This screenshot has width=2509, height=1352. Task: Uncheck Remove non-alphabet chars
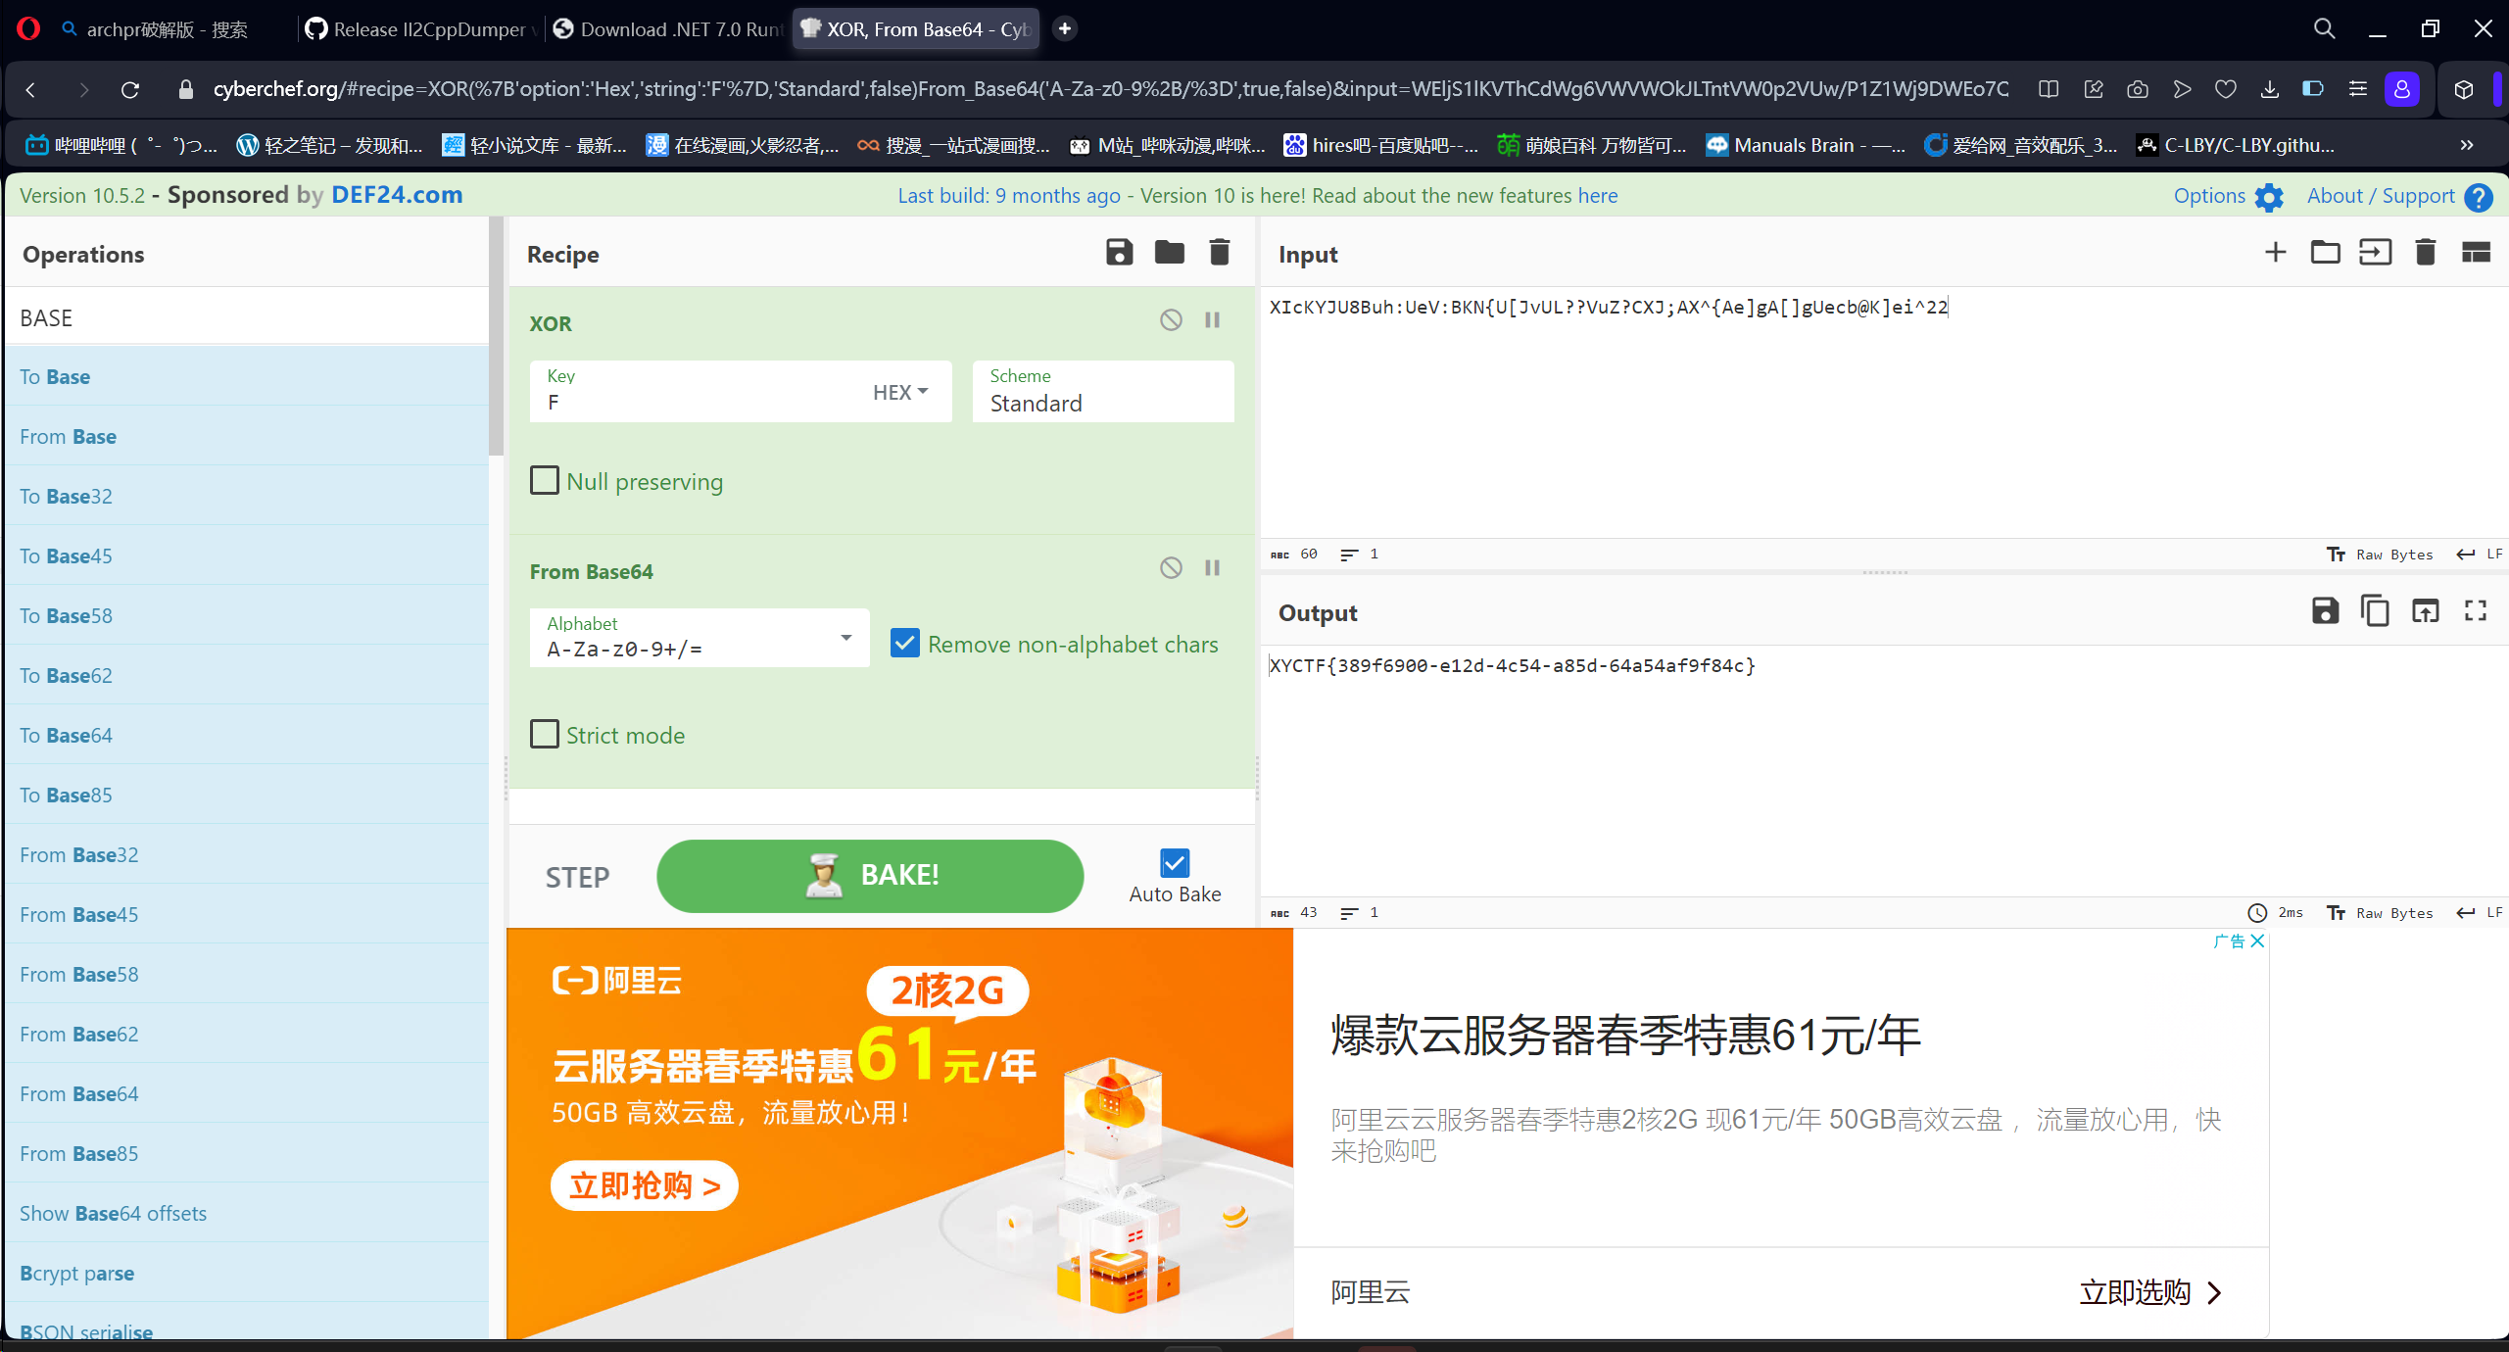[904, 643]
